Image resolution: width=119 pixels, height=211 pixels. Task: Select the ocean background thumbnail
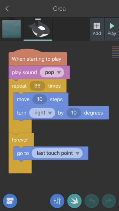[12, 29]
